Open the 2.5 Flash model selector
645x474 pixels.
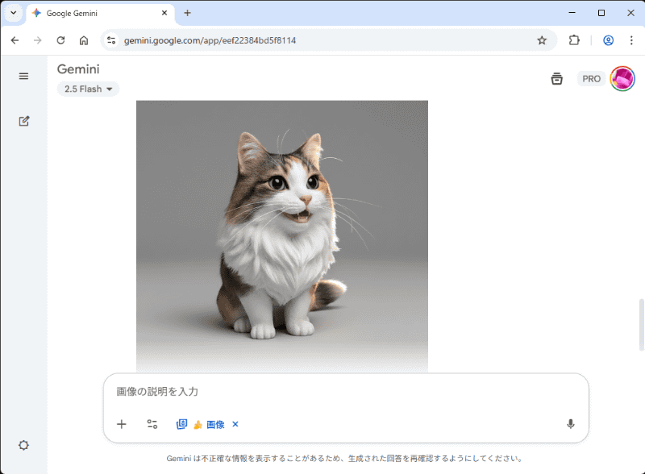tap(87, 89)
